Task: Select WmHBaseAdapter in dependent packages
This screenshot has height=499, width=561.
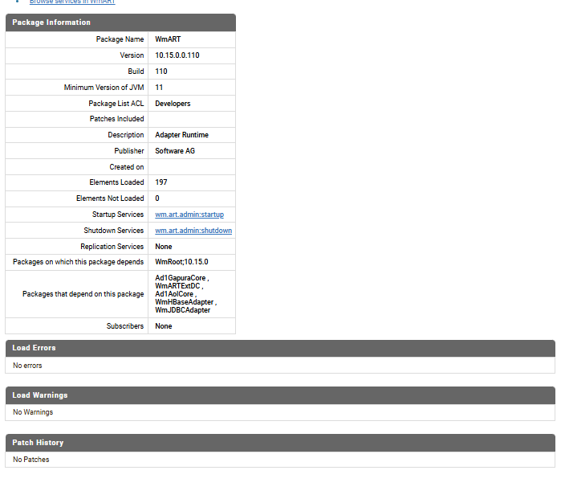Action: pyautogui.click(x=185, y=302)
